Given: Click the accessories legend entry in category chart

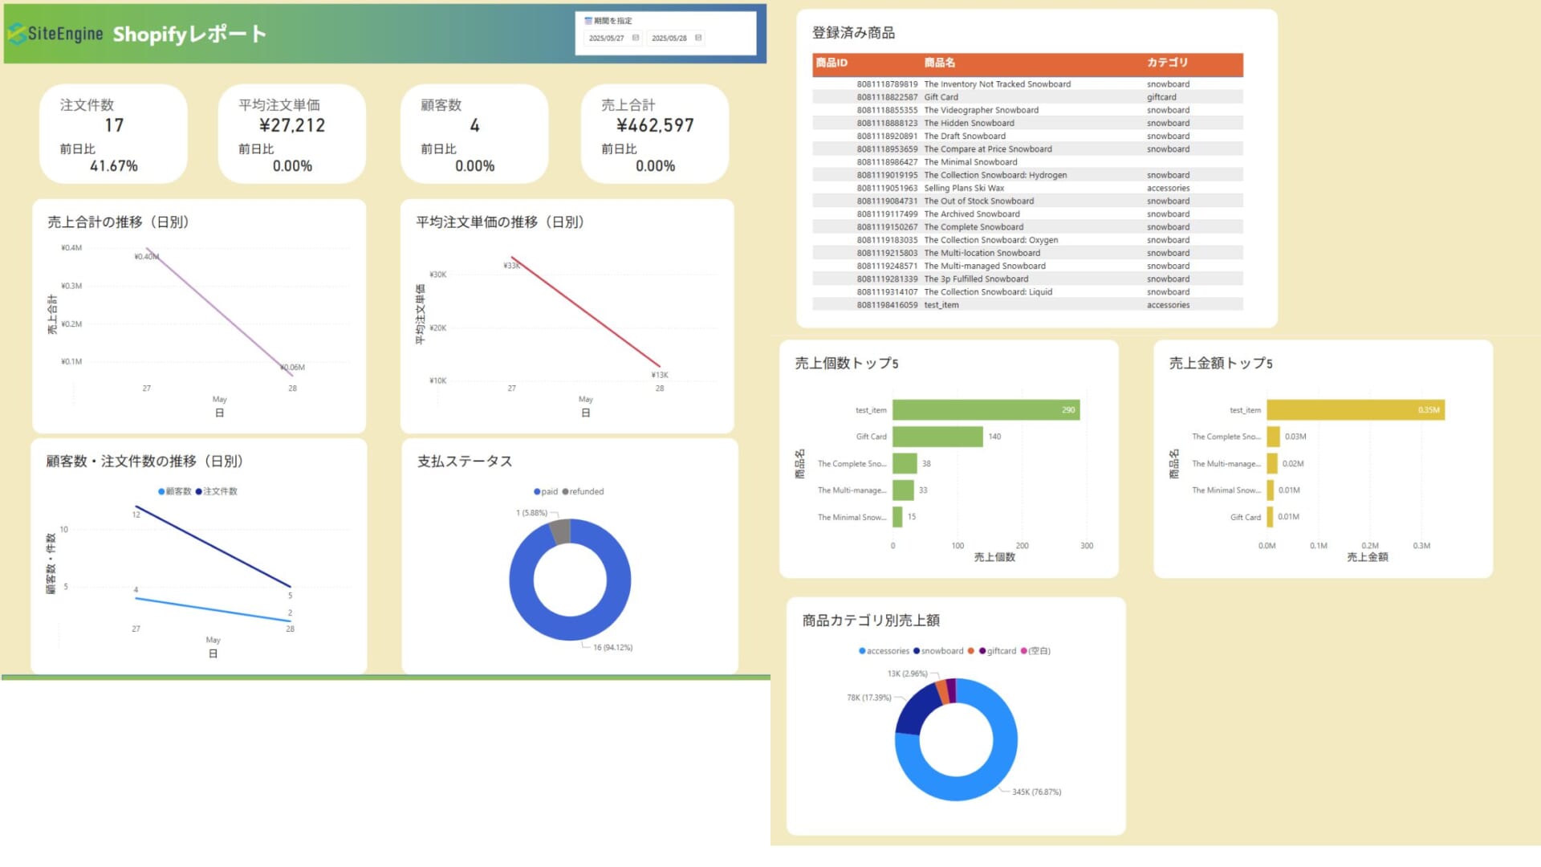Looking at the screenshot, I should (x=884, y=651).
